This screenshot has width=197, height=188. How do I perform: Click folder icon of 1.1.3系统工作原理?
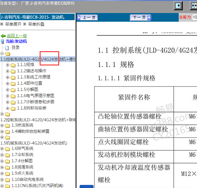[x=13, y=77]
